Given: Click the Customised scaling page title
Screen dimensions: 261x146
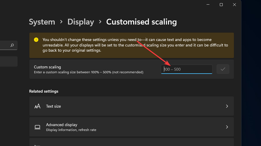Looking at the screenshot, I should pos(141,22).
